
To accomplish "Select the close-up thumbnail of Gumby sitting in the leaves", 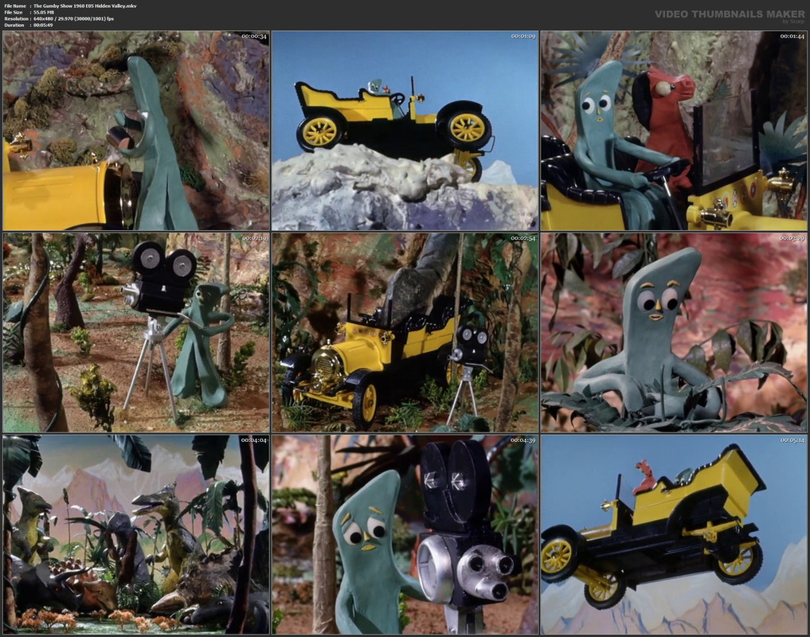I will [674, 332].
